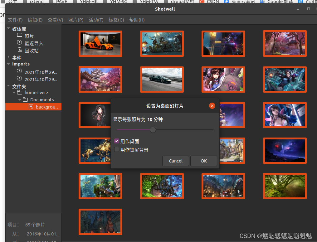Open the 帮助(H) menu
317x242 pixels.
(137, 20)
